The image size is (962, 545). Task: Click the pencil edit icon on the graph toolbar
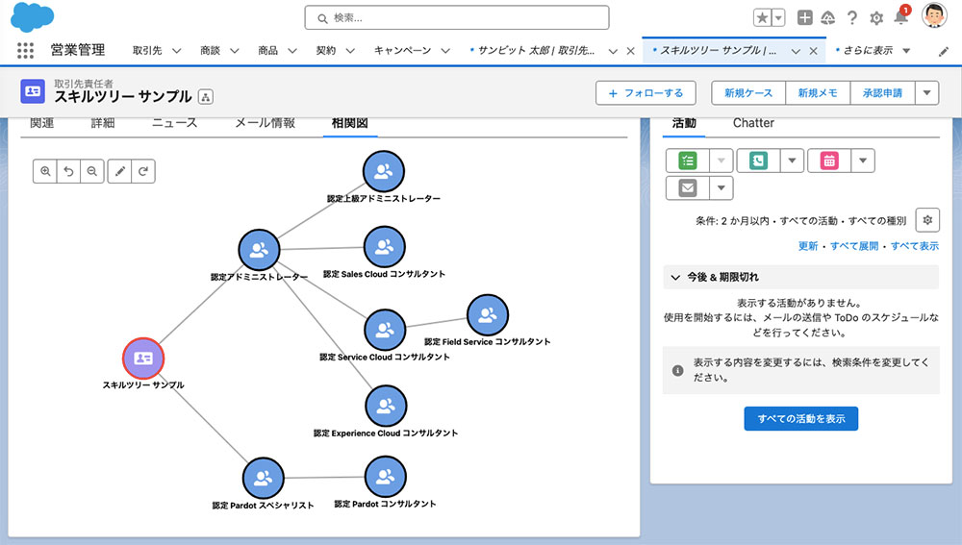pyautogui.click(x=120, y=172)
